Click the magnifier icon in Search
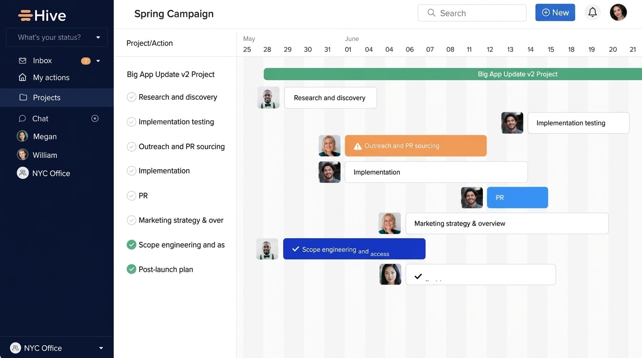The height and width of the screenshot is (358, 642). pos(432,13)
